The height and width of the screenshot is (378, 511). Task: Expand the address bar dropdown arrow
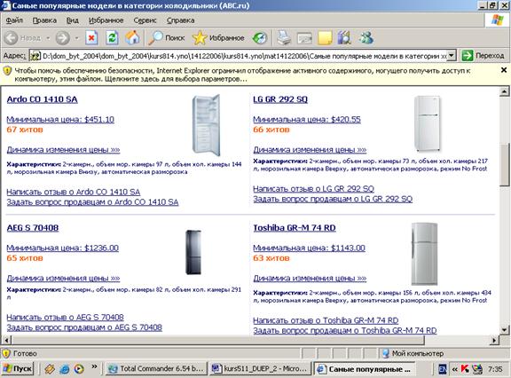point(451,55)
